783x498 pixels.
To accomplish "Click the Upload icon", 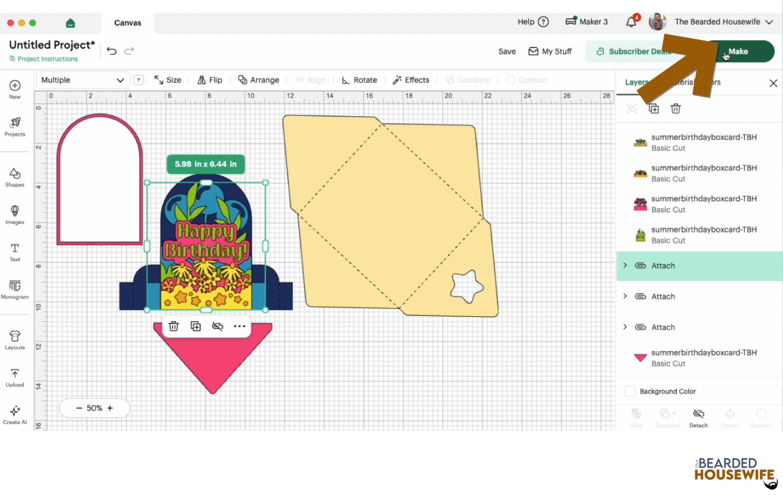I will [15, 377].
